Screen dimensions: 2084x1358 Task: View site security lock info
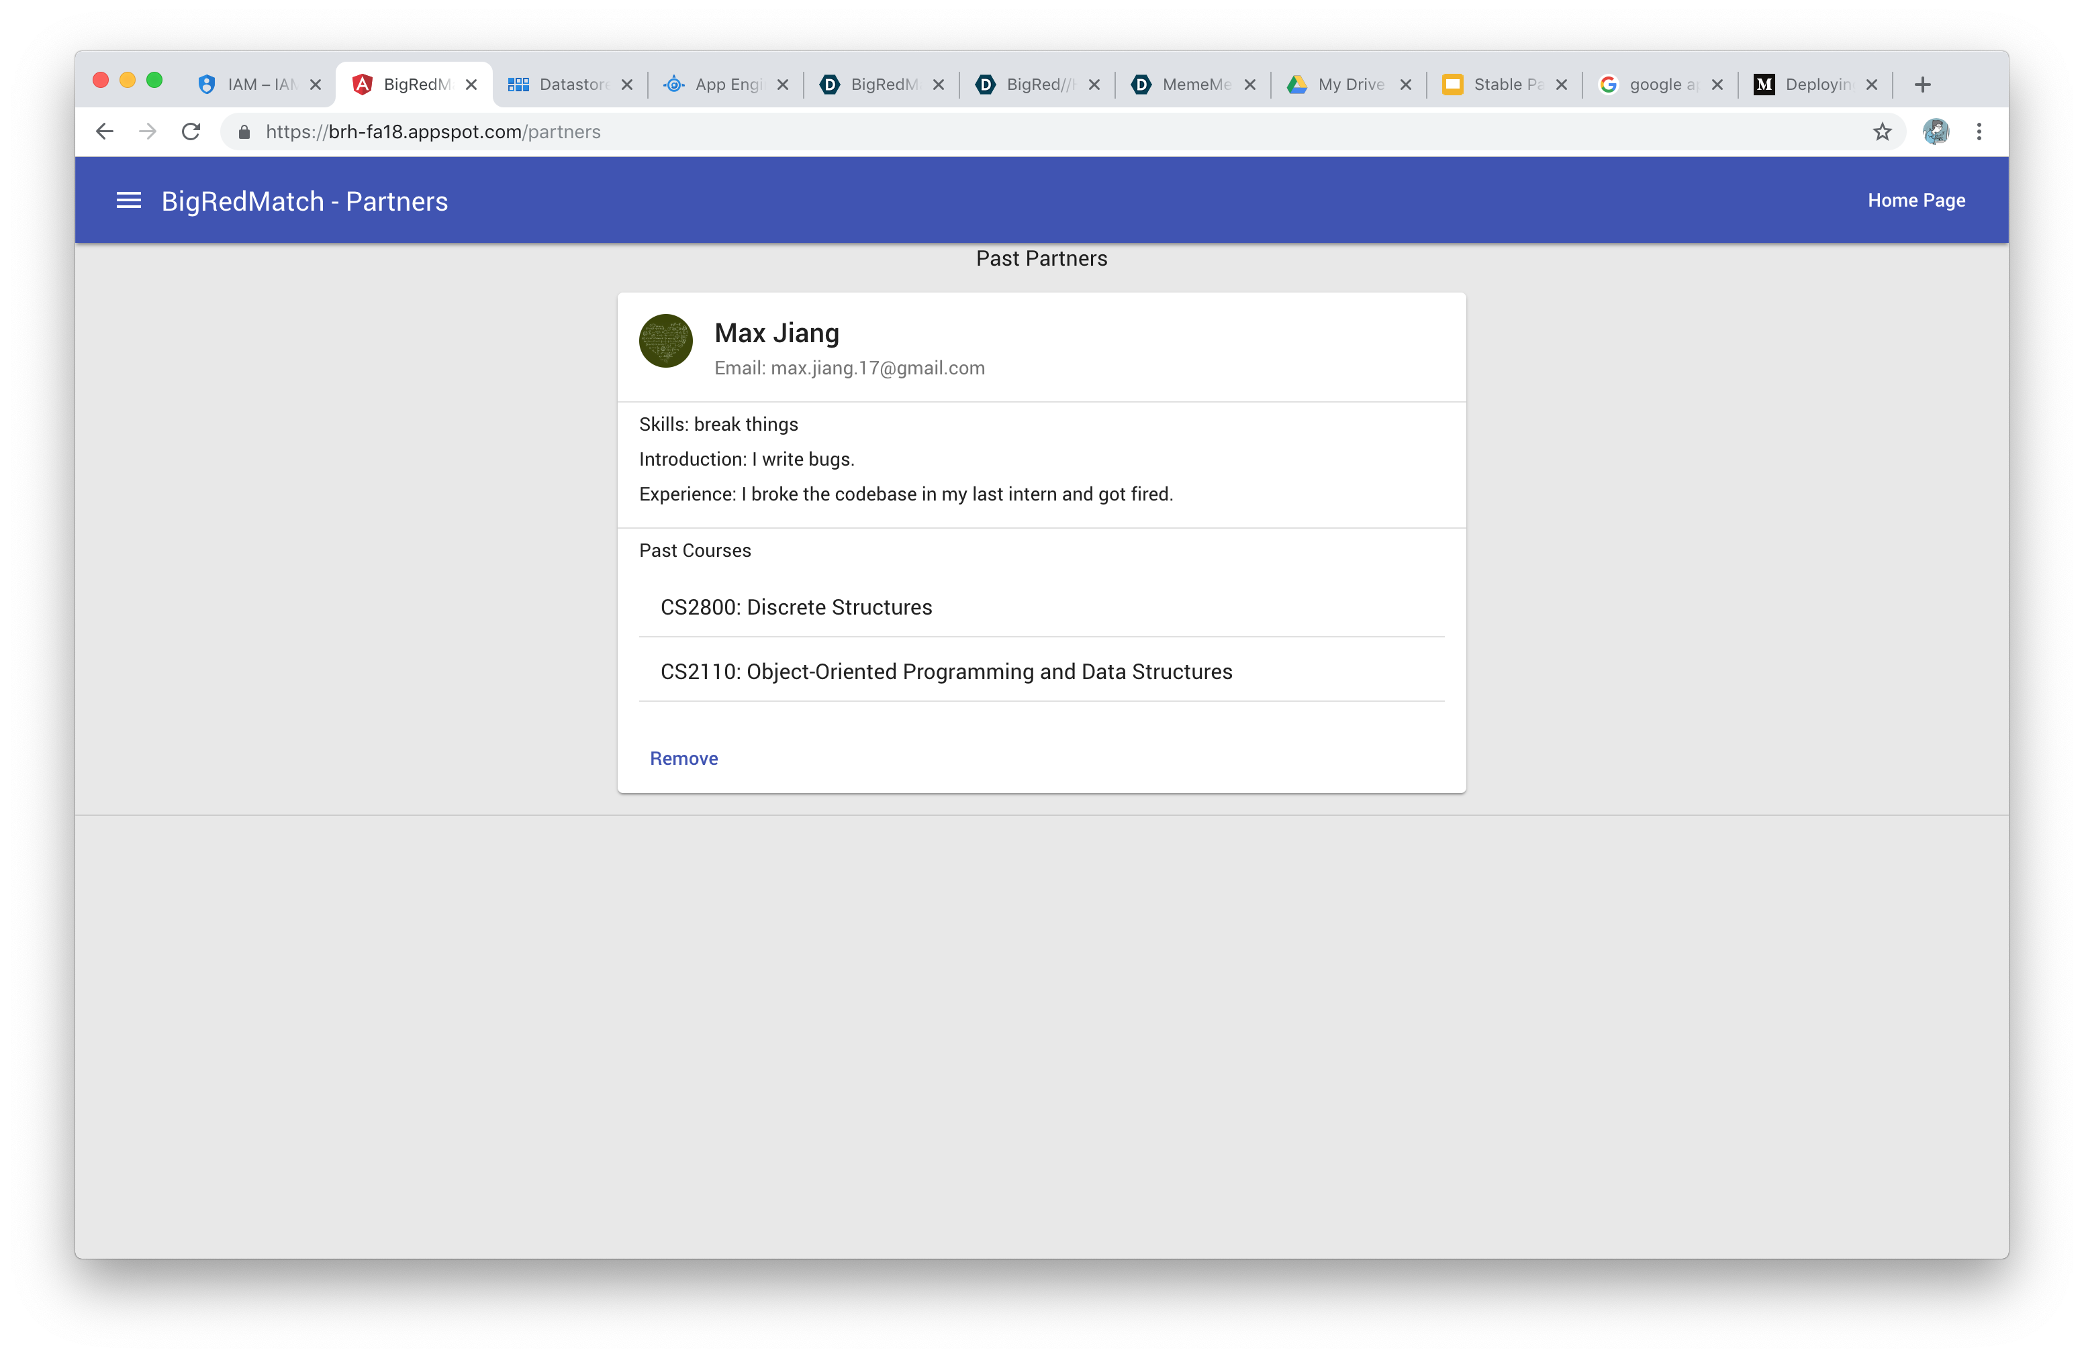coord(244,132)
